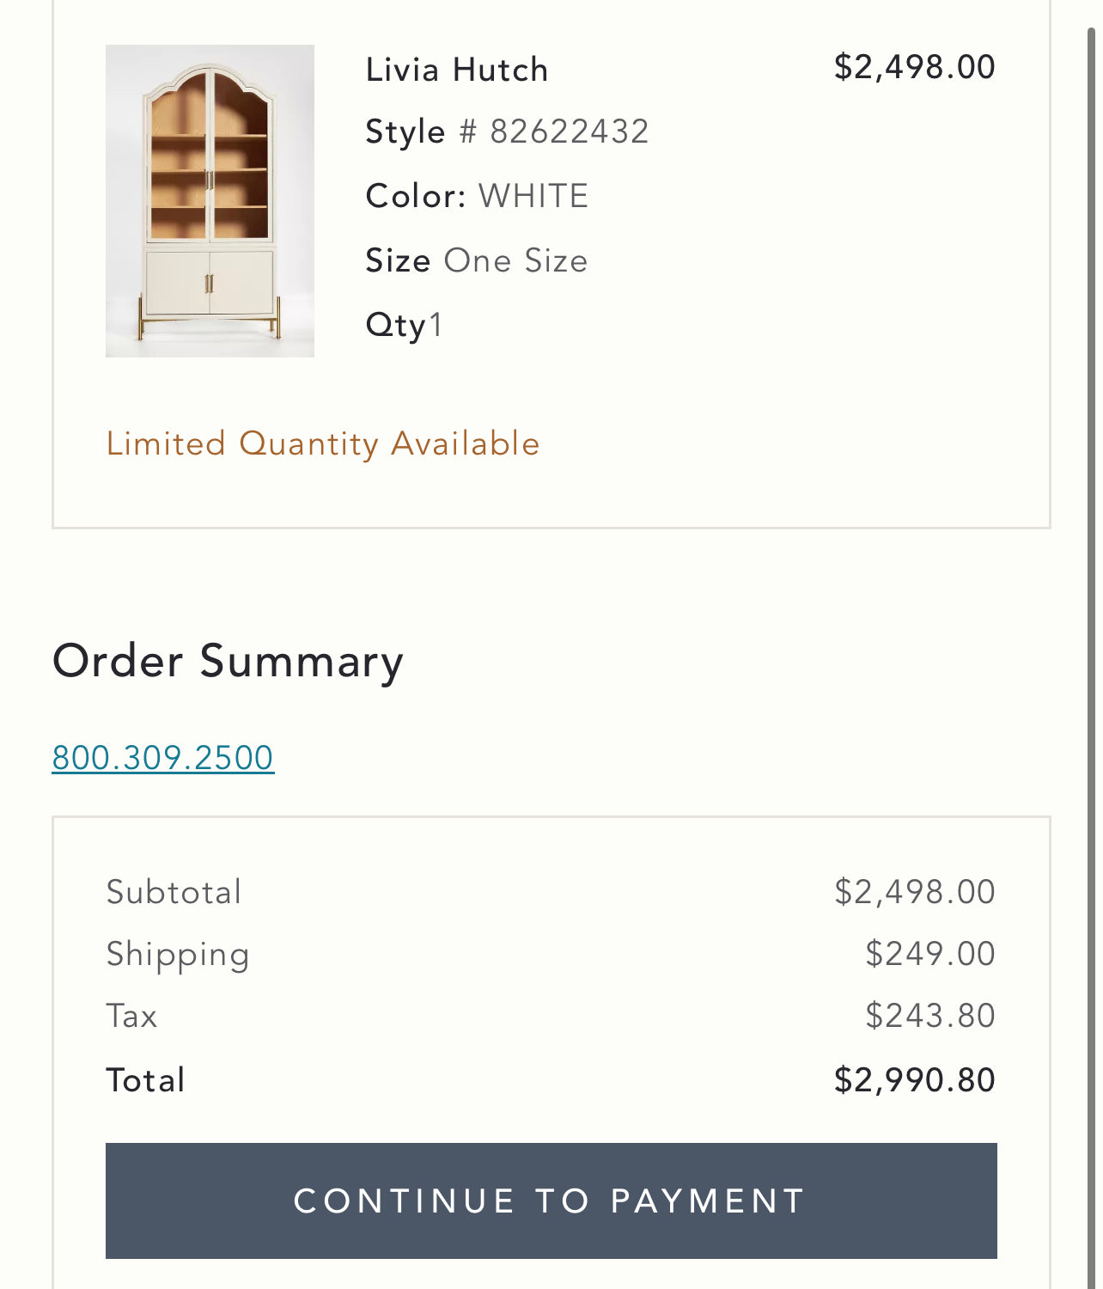Select the Style # 82622432 text
The image size is (1103, 1289).
[x=507, y=131]
